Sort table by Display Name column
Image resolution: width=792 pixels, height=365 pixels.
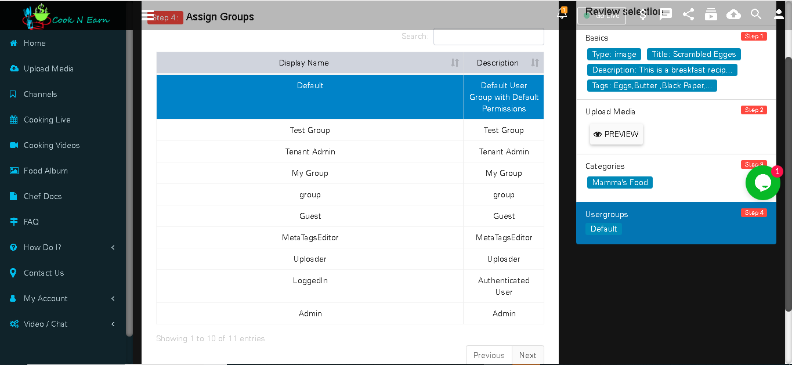coord(310,63)
